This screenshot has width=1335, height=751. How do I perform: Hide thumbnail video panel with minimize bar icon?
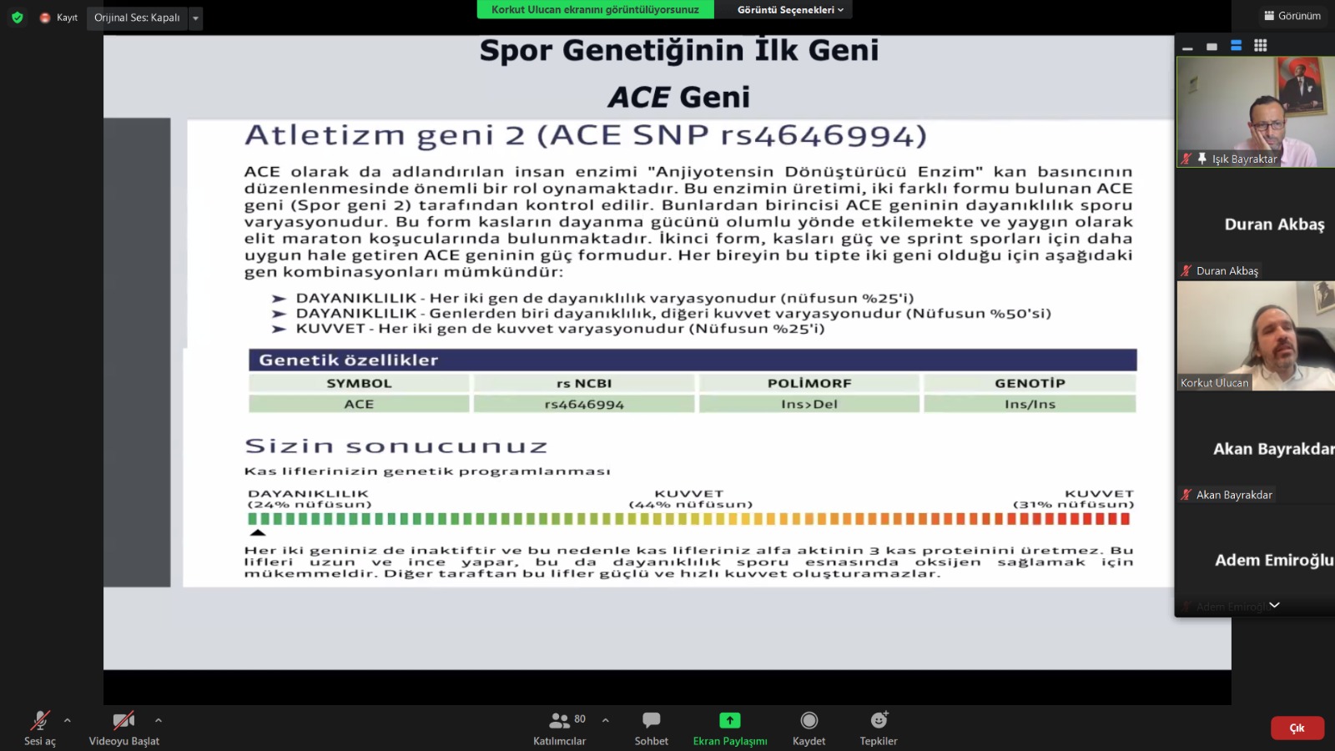(x=1187, y=48)
